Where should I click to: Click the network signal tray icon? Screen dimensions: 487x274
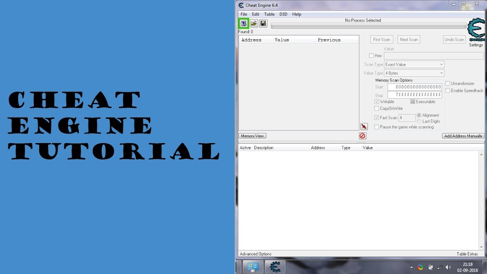[439, 267]
